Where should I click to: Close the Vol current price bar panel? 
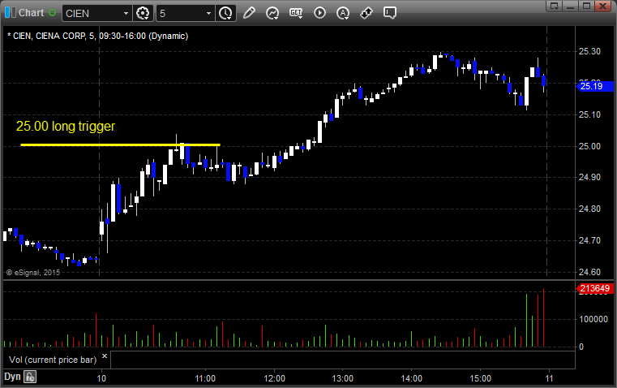click(105, 356)
